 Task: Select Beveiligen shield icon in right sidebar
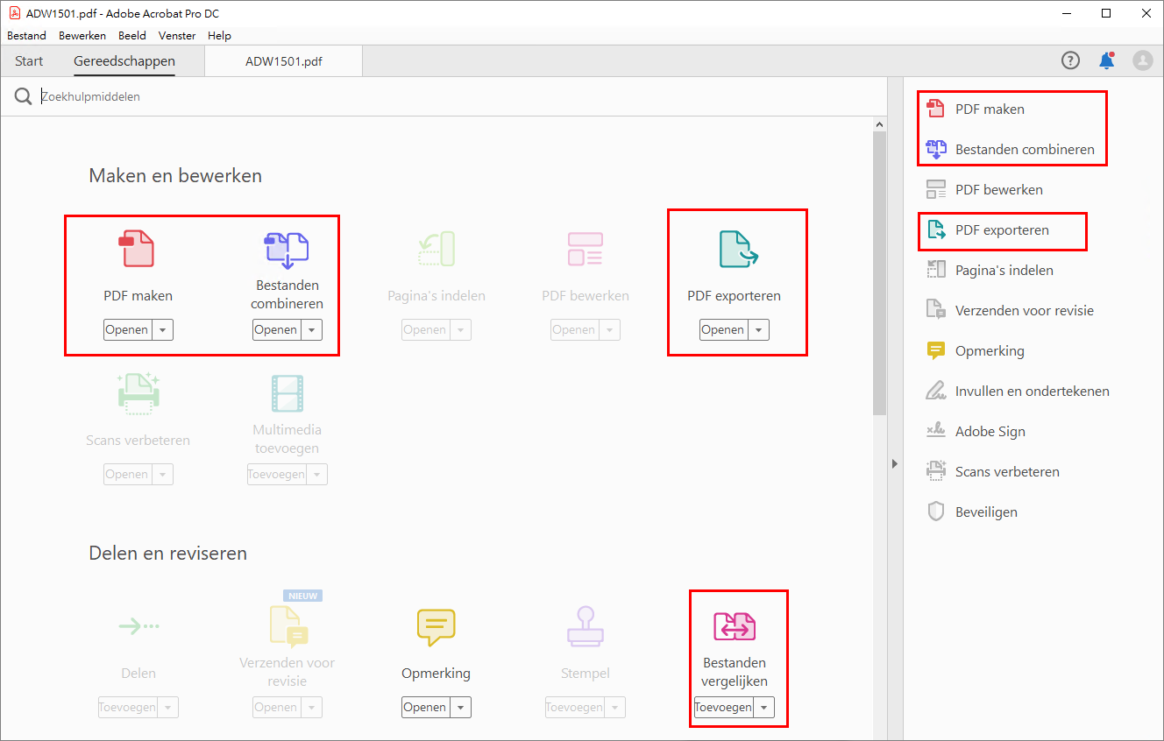pyautogui.click(x=936, y=512)
